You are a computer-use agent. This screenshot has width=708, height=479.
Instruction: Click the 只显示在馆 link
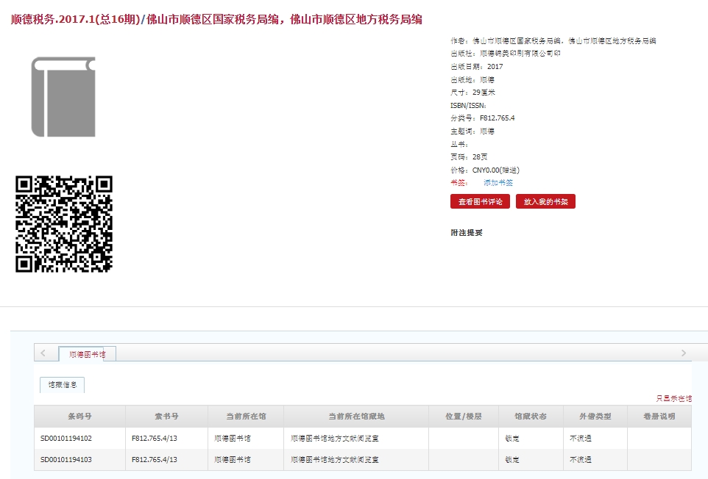click(x=673, y=398)
